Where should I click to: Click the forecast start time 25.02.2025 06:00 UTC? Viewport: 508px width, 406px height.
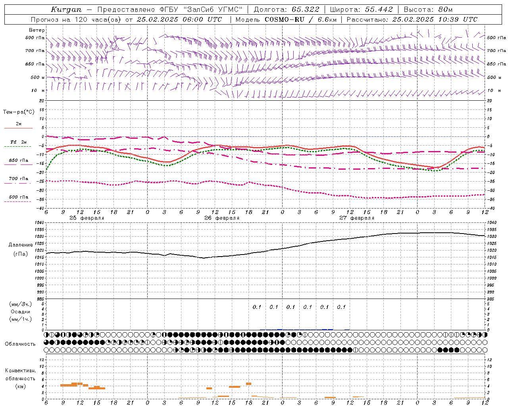pos(179,19)
